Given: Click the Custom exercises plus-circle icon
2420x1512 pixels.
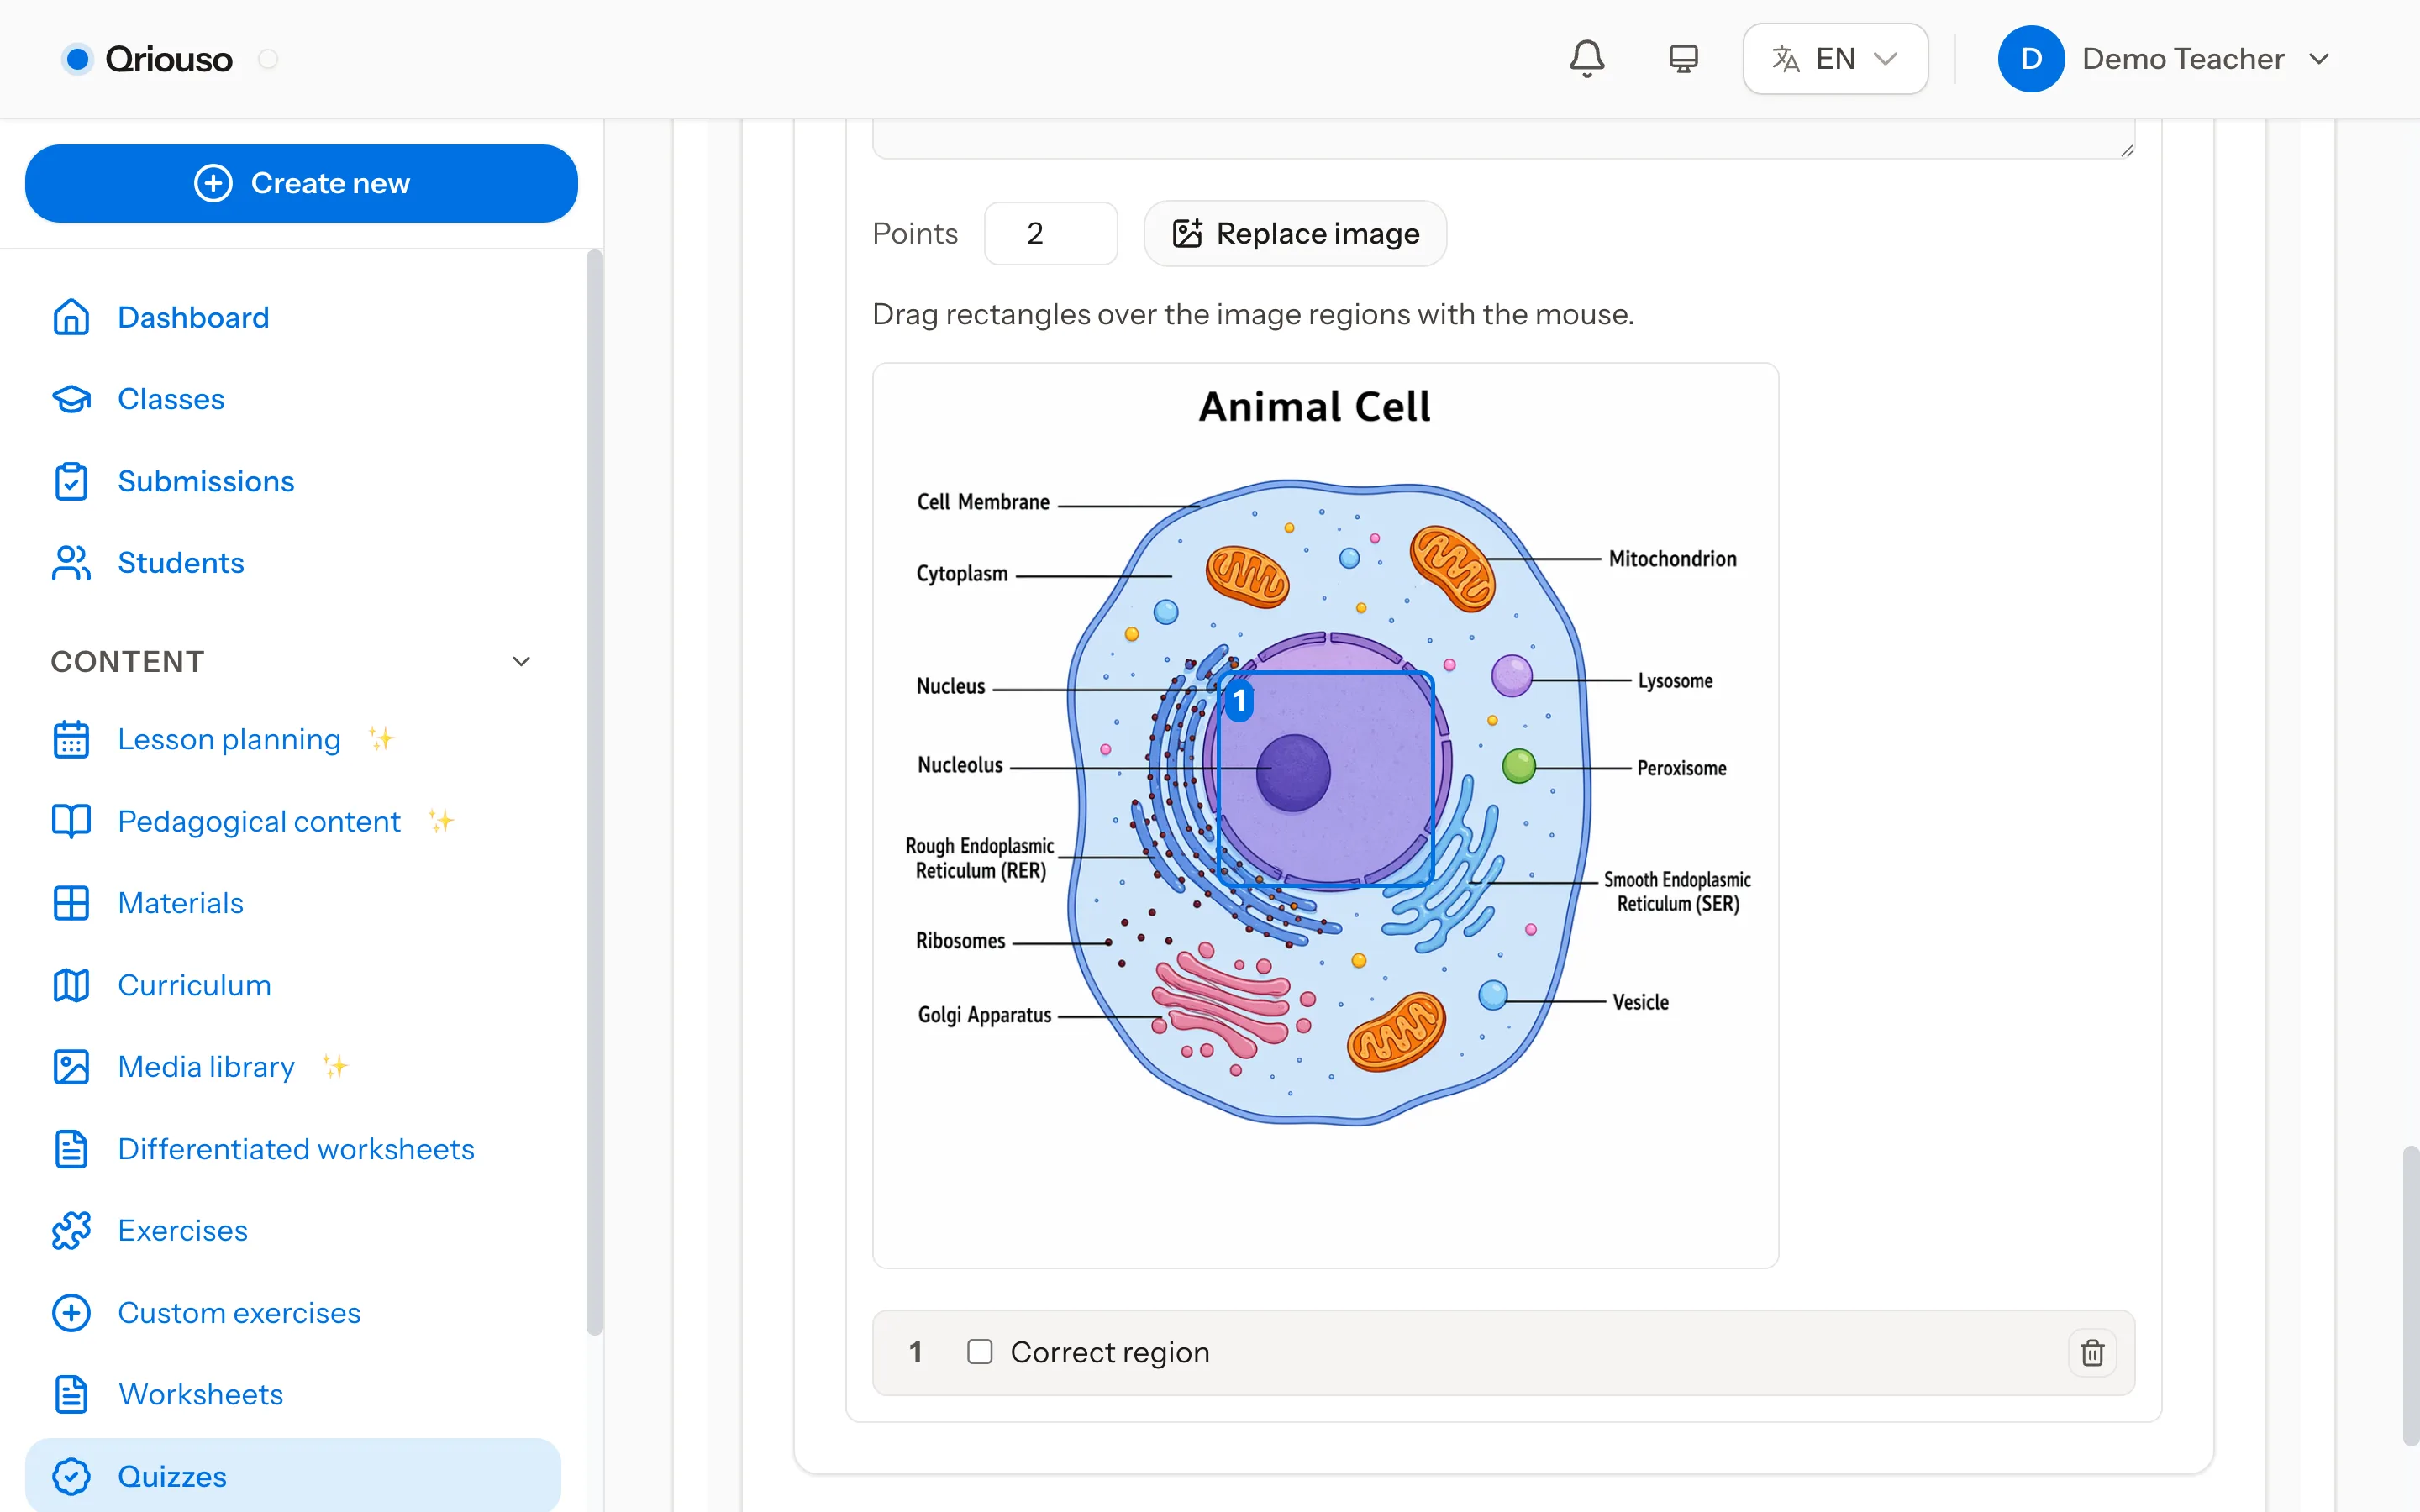Looking at the screenshot, I should coord(71,1312).
